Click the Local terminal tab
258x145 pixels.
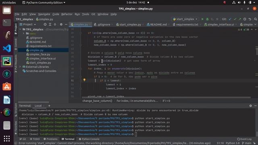pyautogui.click(x=38, y=106)
